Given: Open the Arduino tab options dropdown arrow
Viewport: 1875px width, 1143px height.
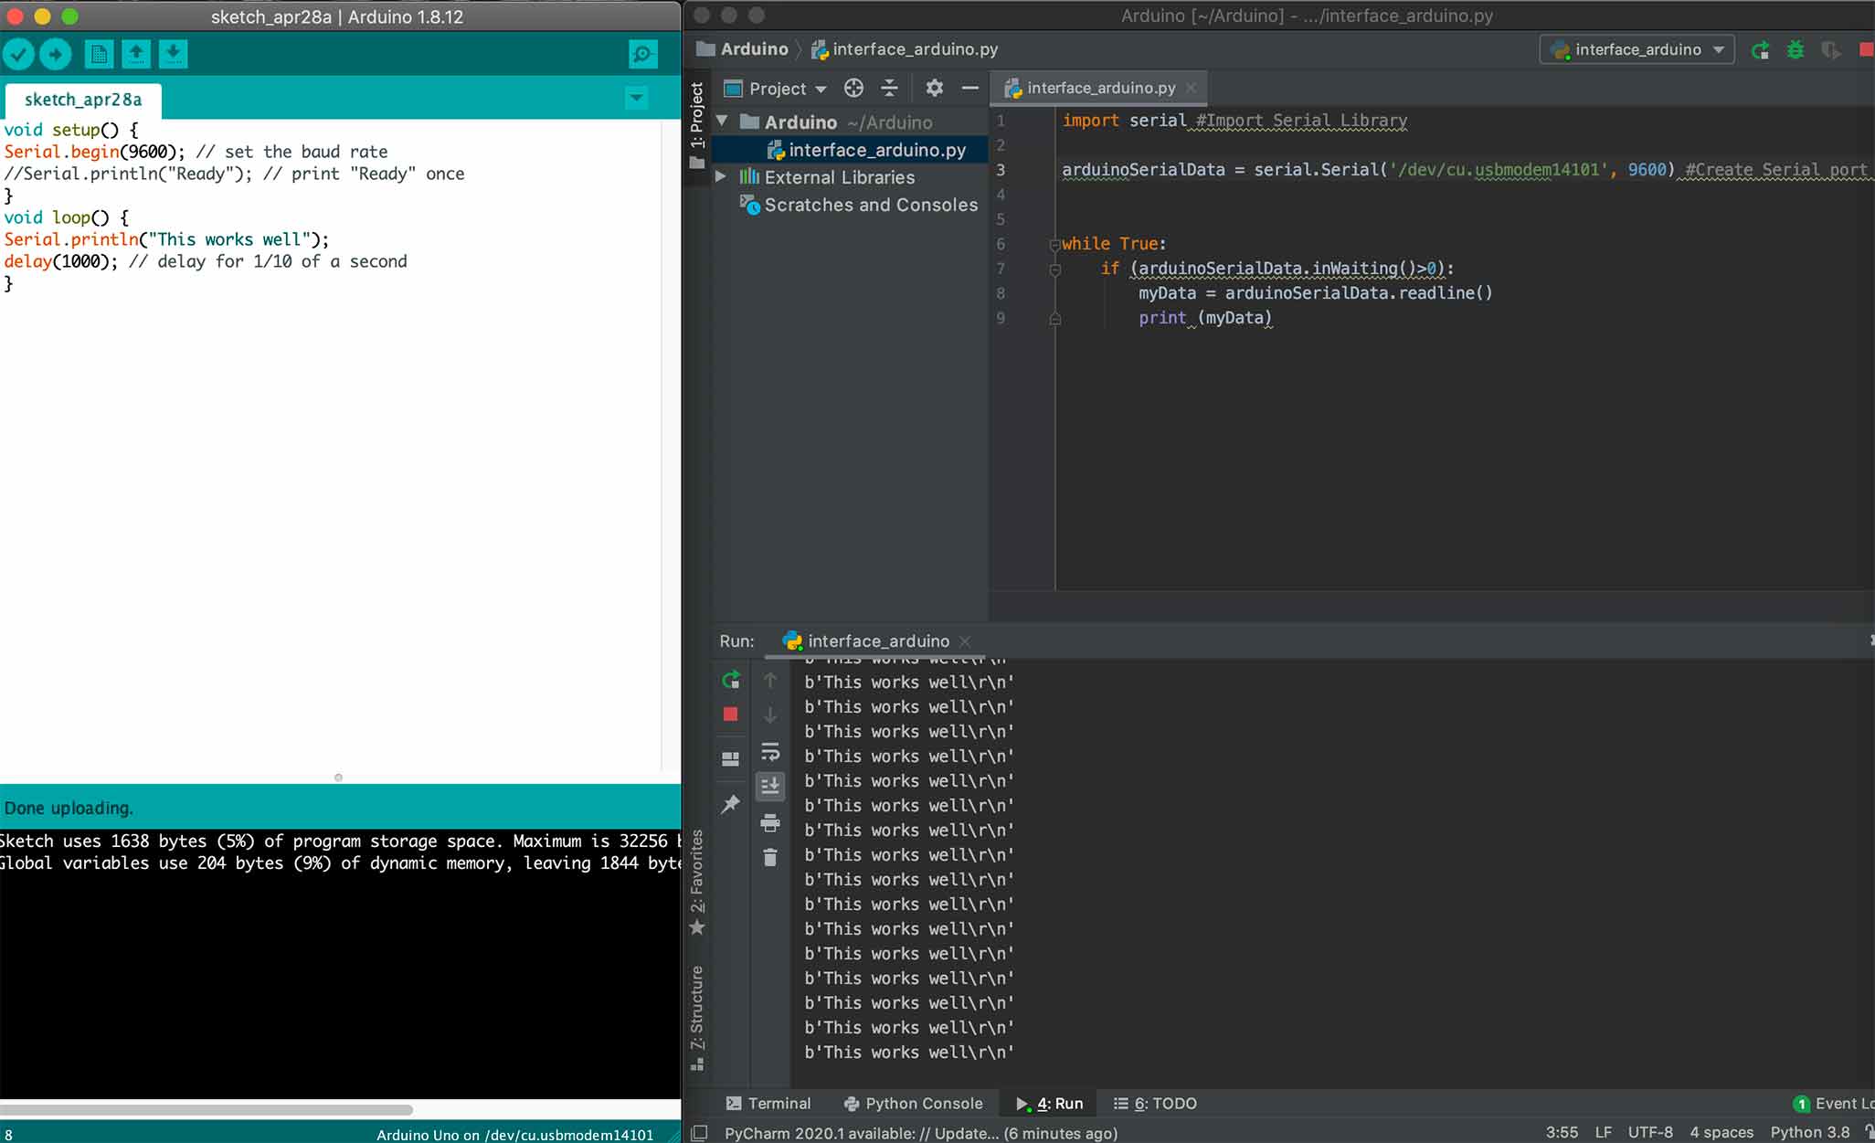Looking at the screenshot, I should pyautogui.click(x=637, y=98).
